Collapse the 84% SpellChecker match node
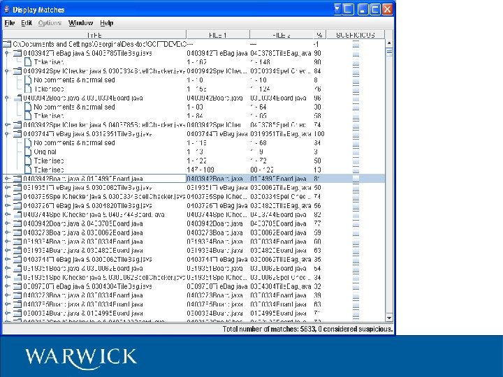 click(x=7, y=71)
